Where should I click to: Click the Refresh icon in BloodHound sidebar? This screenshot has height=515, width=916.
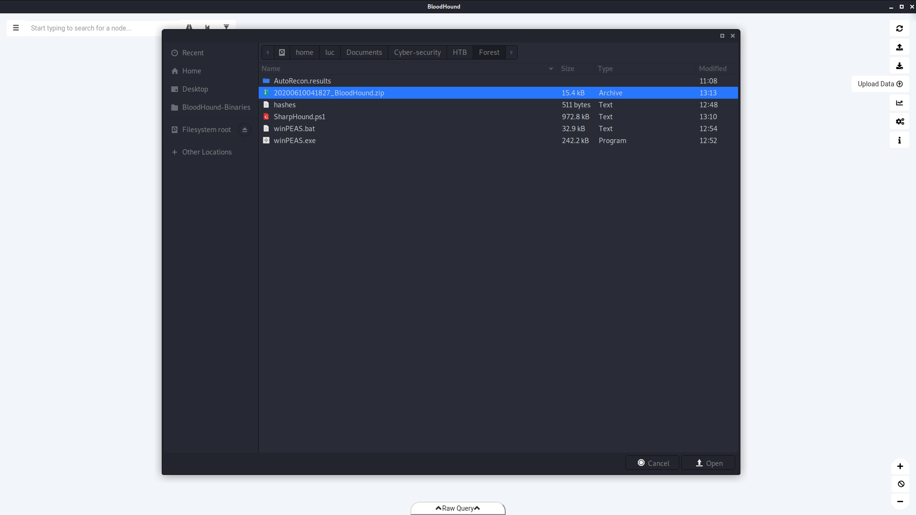coord(899,29)
